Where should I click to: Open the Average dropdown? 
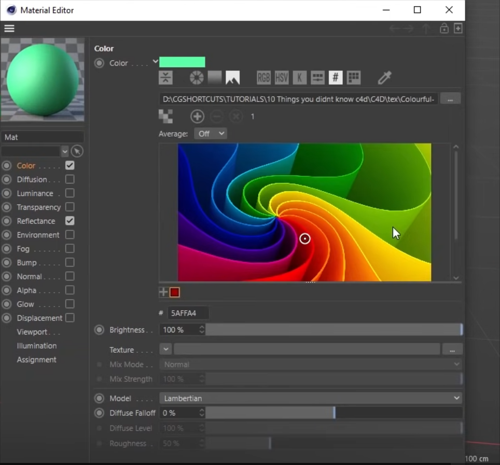tap(211, 134)
